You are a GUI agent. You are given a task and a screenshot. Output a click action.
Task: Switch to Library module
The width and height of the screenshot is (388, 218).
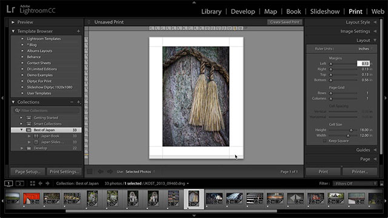coord(212,12)
